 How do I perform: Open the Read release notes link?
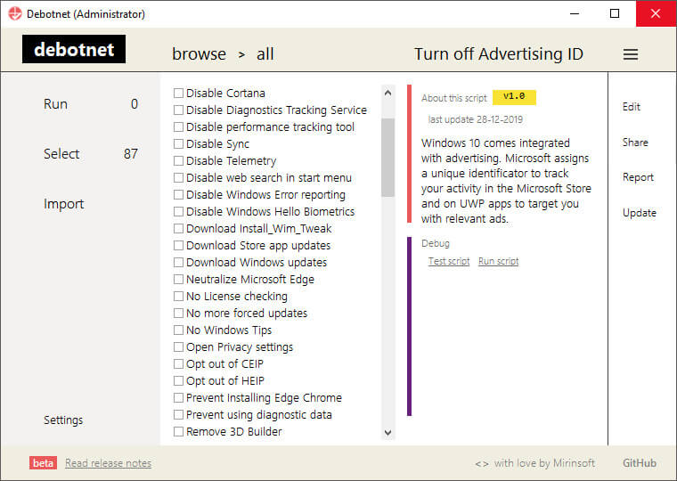coord(109,463)
